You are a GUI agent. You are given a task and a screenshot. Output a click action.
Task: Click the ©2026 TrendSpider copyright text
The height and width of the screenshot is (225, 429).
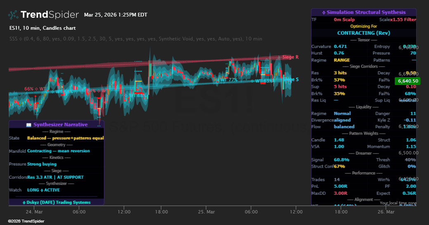[x=26, y=221]
